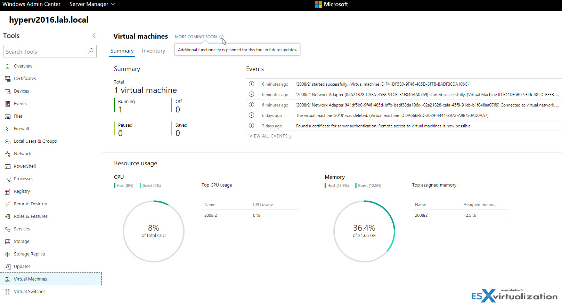The width and height of the screenshot is (562, 308).
Task: Click the Devices tool icon
Action: 7,91
